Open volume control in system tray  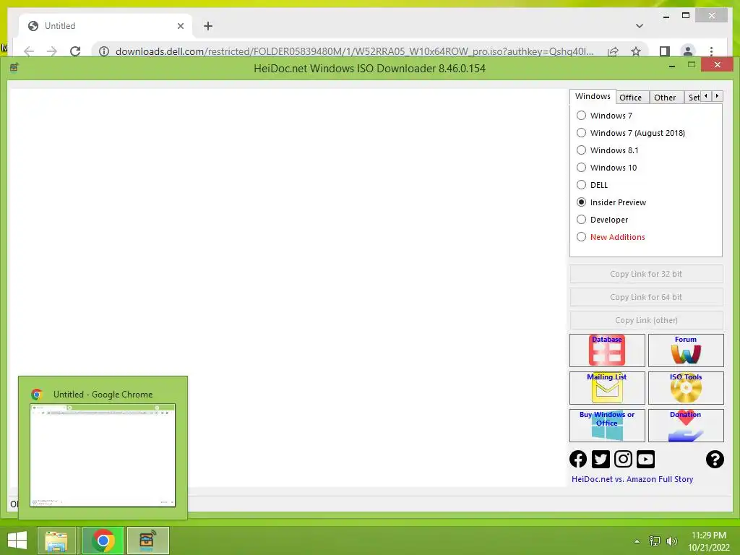(671, 541)
